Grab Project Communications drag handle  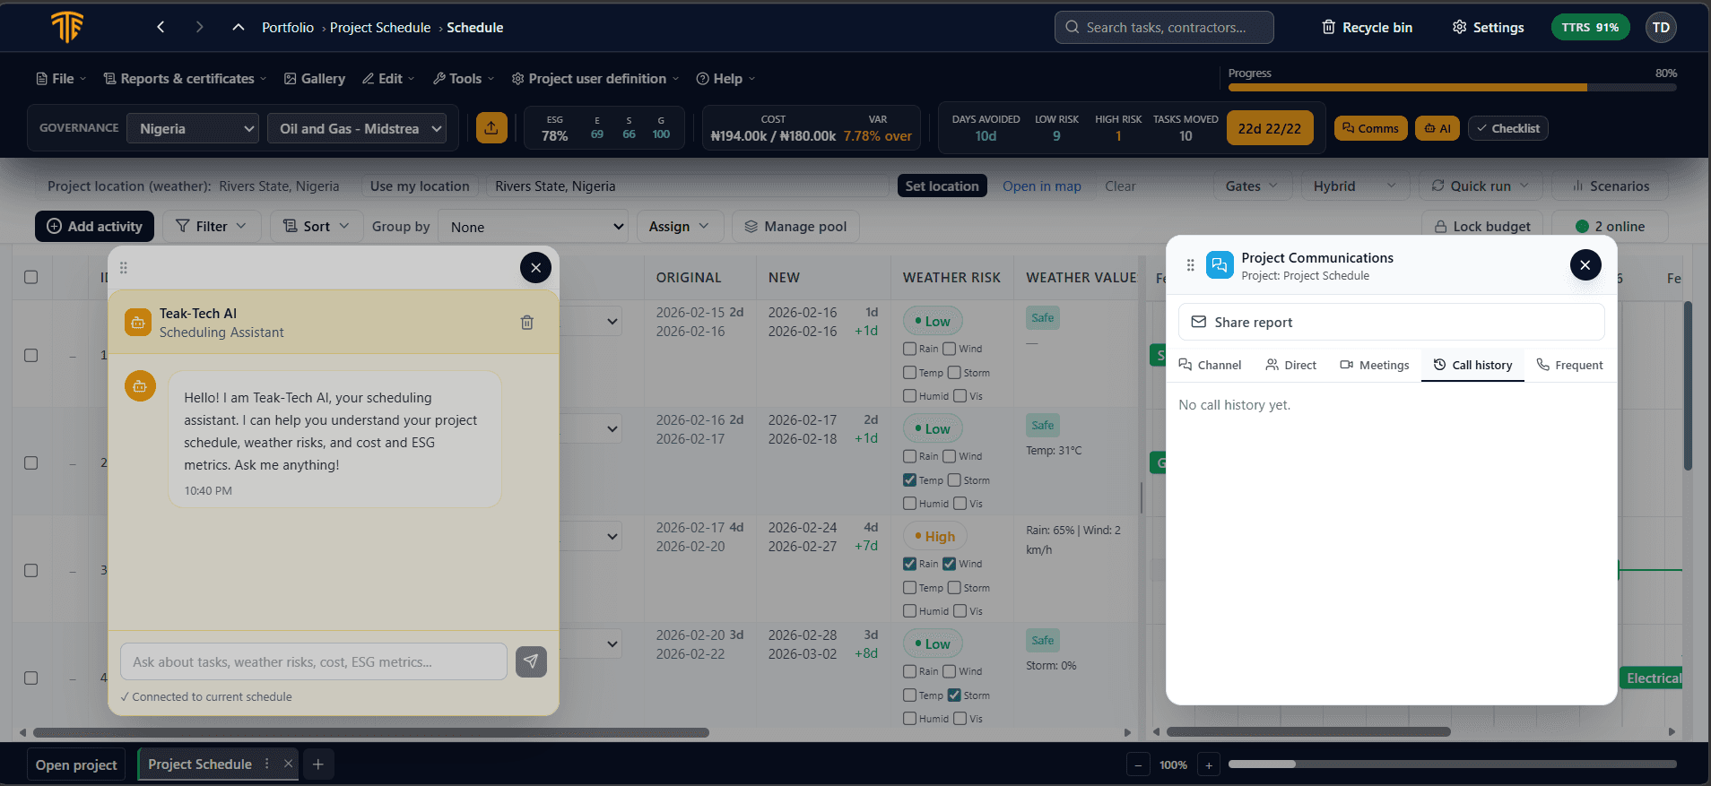(x=1191, y=265)
